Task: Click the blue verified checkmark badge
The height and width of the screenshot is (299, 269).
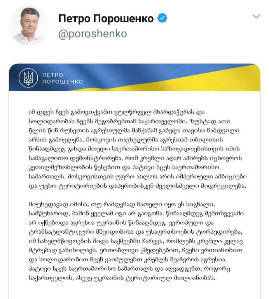Action: point(162,18)
